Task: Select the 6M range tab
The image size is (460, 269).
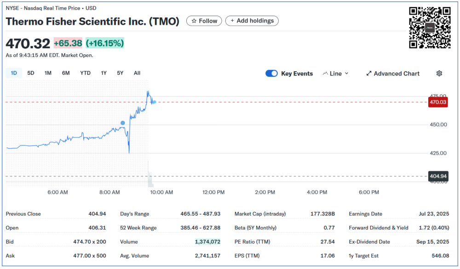Action: 66,73
